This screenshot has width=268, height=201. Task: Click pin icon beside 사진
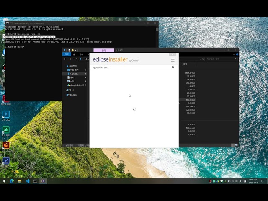85,81
